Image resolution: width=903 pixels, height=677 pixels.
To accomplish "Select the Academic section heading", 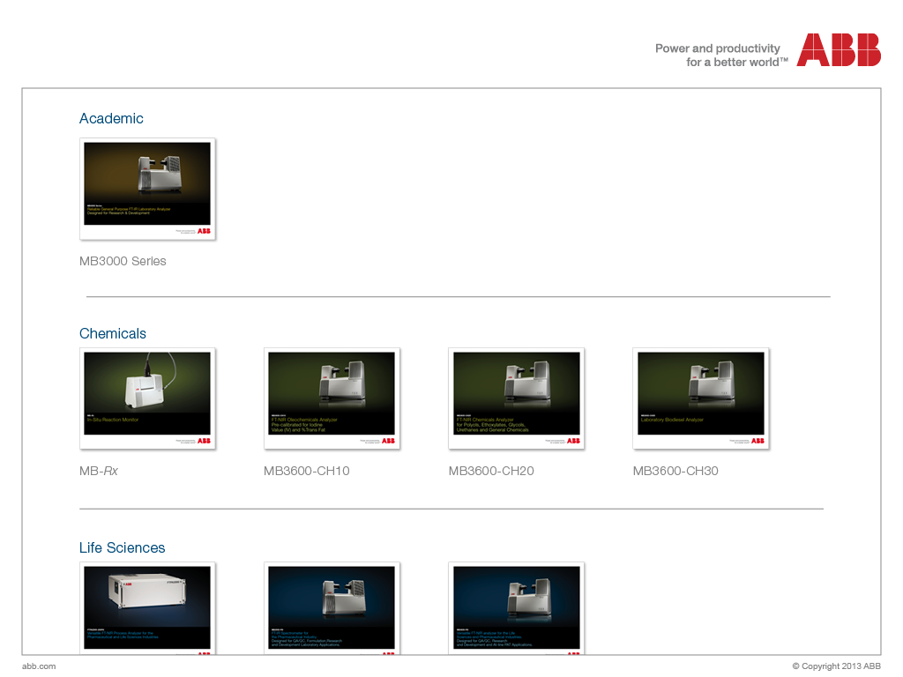I will coord(111,119).
